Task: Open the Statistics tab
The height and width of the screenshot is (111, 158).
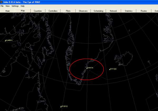Action: pos(129,11)
